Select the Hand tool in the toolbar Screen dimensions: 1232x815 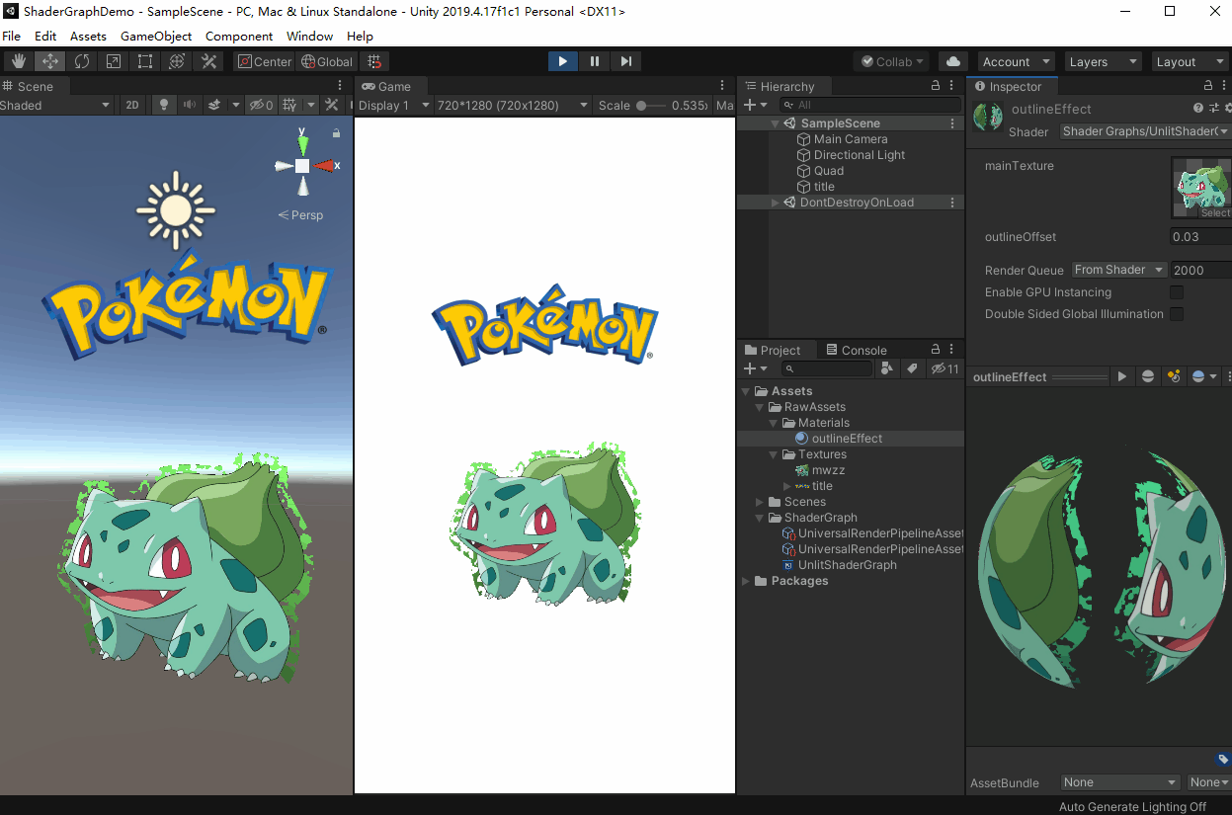18,61
